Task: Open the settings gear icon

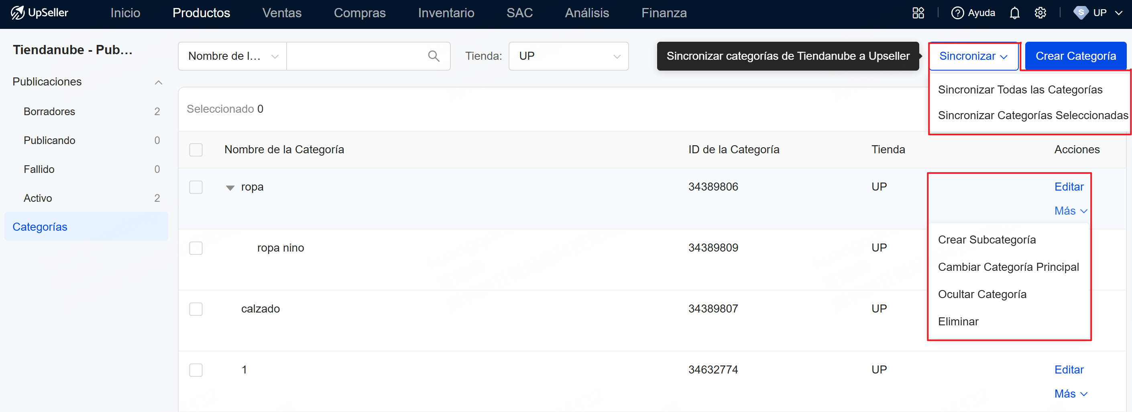Action: [x=1040, y=13]
